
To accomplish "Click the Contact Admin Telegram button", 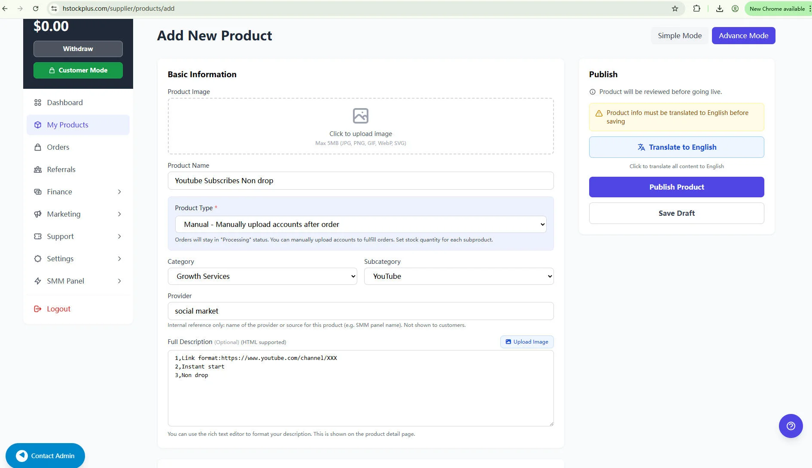I will point(45,456).
